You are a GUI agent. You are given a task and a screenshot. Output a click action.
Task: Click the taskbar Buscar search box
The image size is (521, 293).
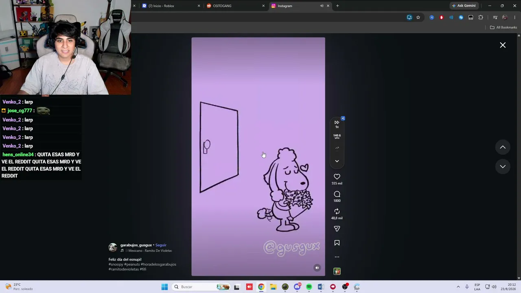click(x=201, y=287)
